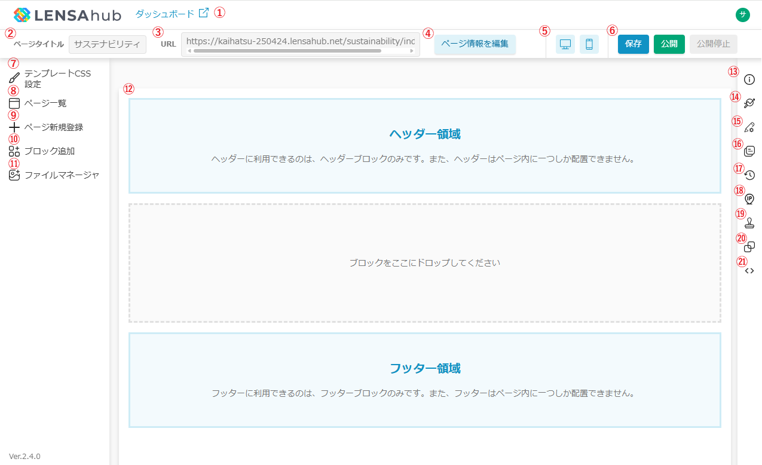This screenshot has width=762, height=465.
Task: Click the green 公開 button
Action: click(669, 44)
